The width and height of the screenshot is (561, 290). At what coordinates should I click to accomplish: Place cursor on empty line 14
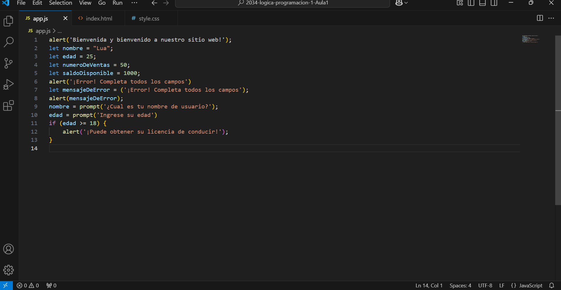[285, 149]
